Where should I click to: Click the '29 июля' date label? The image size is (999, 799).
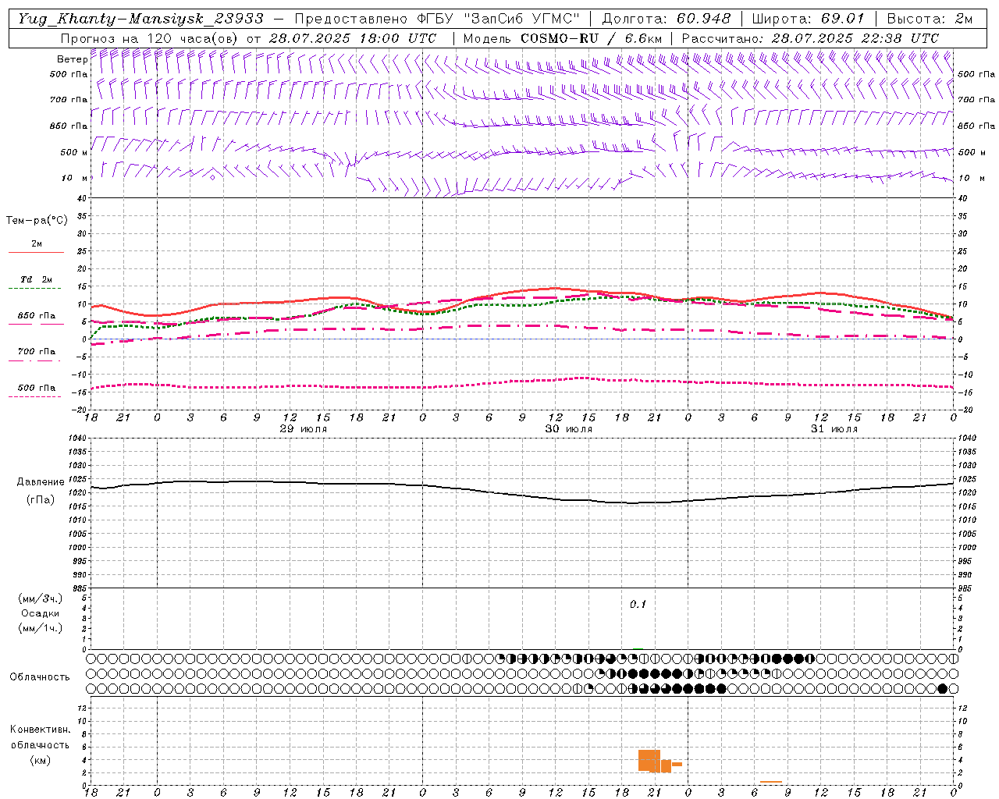[304, 429]
